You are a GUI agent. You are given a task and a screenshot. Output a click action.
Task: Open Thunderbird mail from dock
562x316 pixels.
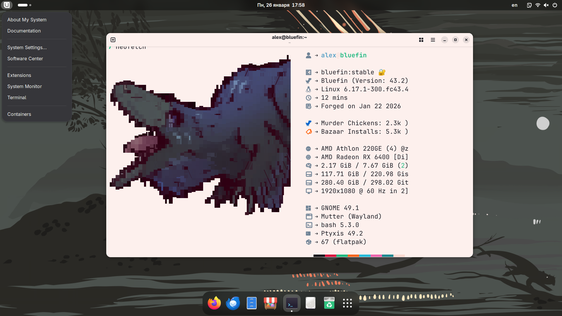pyautogui.click(x=233, y=303)
